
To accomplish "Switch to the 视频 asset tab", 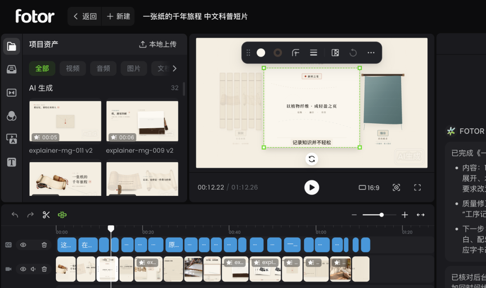I will point(73,68).
